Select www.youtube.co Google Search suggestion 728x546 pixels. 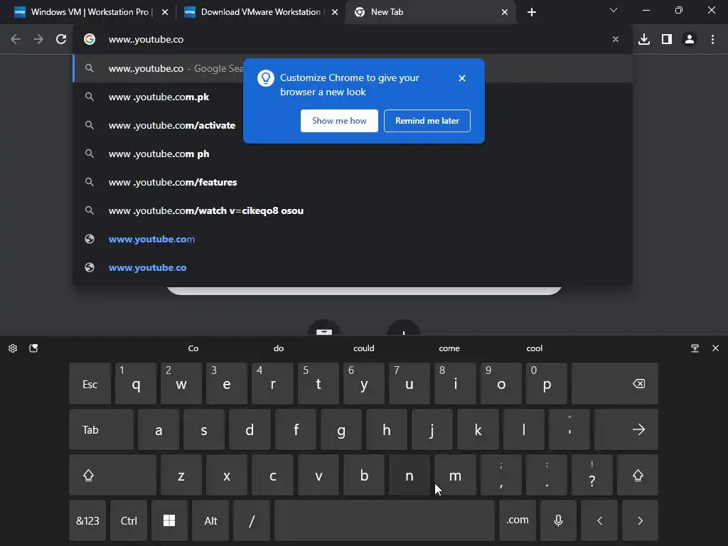click(x=353, y=68)
